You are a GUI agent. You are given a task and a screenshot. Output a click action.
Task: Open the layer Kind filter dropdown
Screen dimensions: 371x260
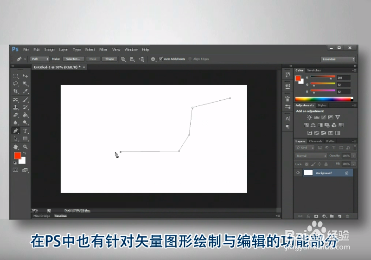coord(305,148)
